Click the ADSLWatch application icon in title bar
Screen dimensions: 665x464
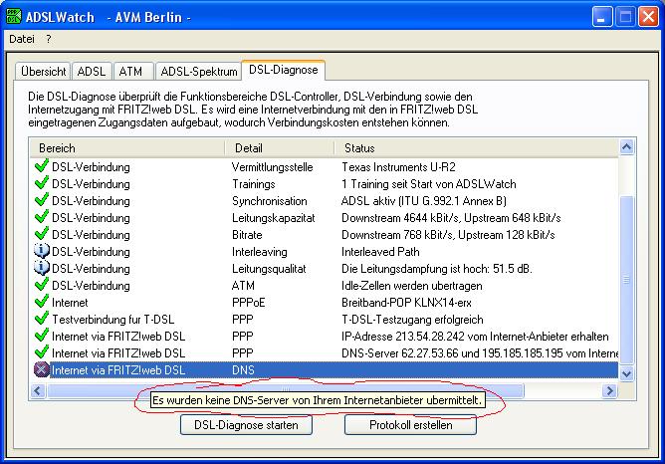[x=14, y=17]
